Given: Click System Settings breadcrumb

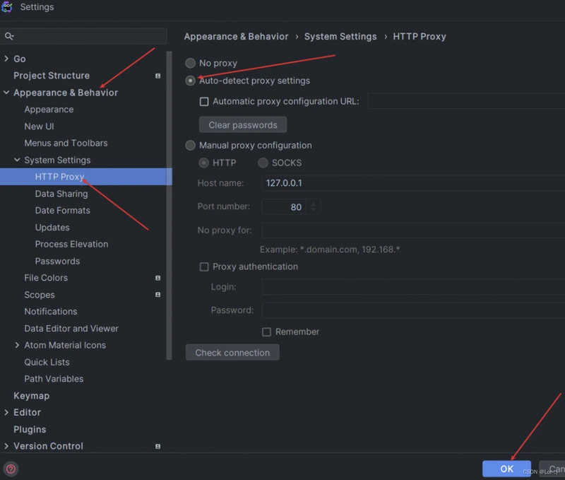Looking at the screenshot, I should 340,37.
